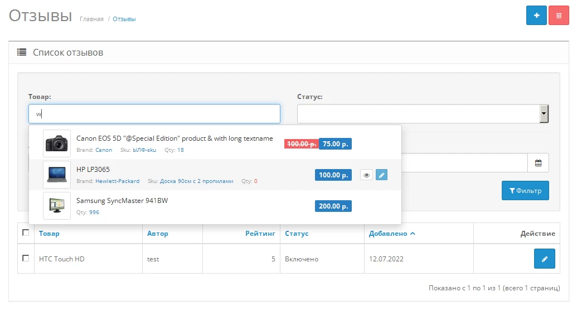Click the pencil edit icon for HP LP3065
Screen dimensions: 577x317
coord(381,175)
